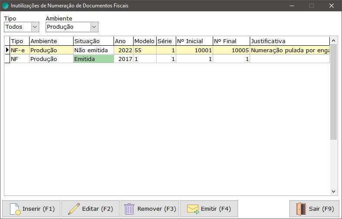Click the Nº Inicial column header
Viewport: 342px width, 219px height.
pyautogui.click(x=194, y=41)
